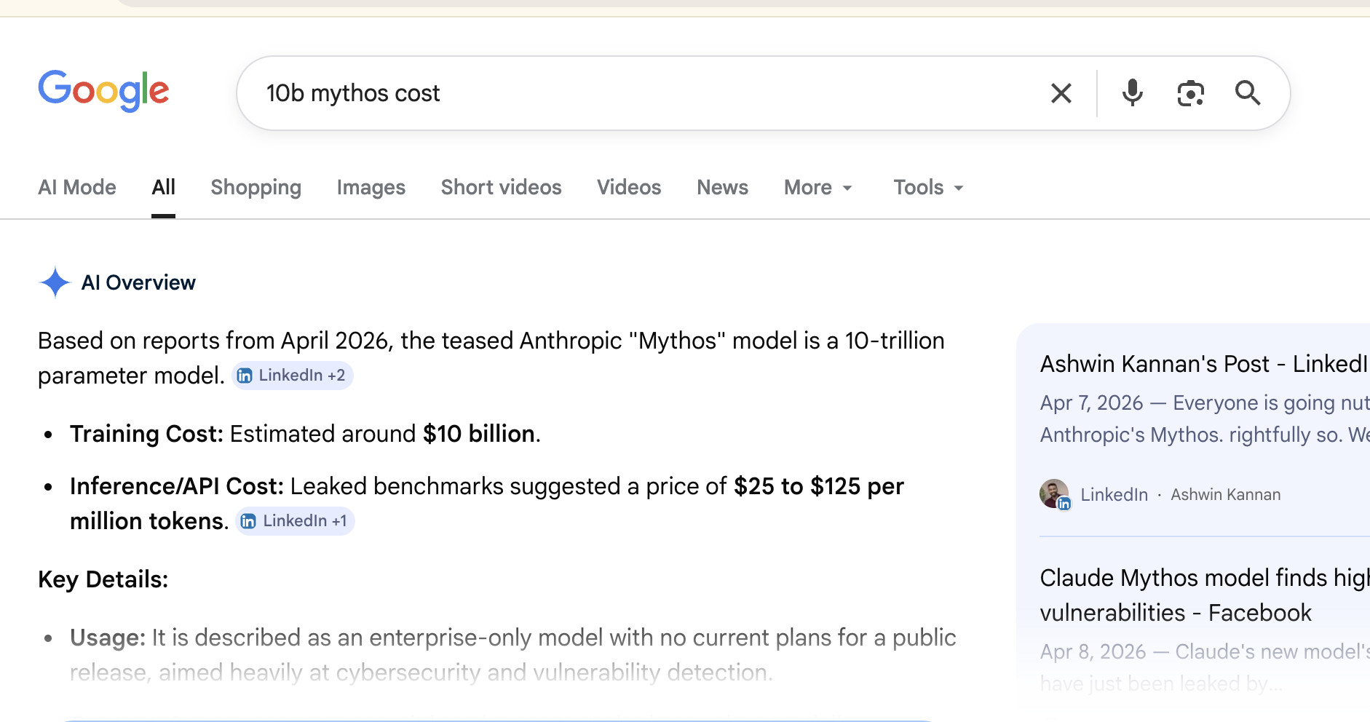
Task: Activate voice search microphone
Action: [1132, 93]
